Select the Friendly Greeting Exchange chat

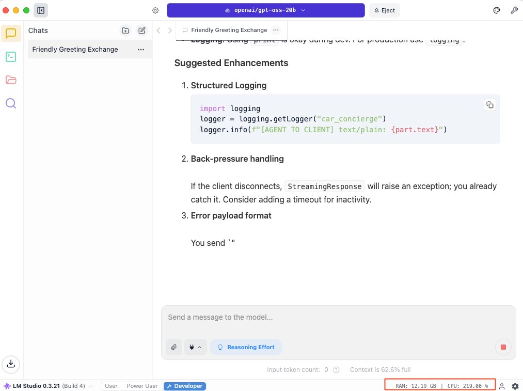click(x=90, y=50)
